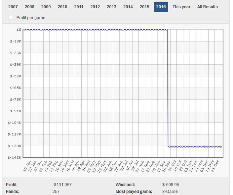Show results for 2010
The width and height of the screenshot is (233, 195).
click(62, 7)
